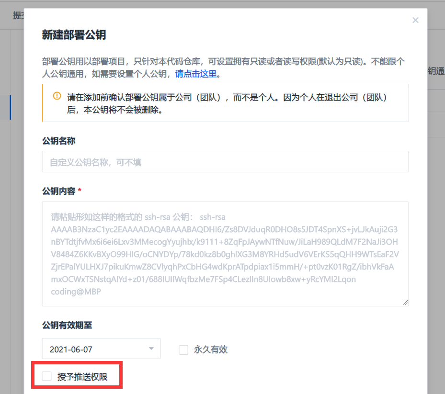Click the 公钥有效期至 field label
This screenshot has width=445, height=394.
(x=67, y=325)
